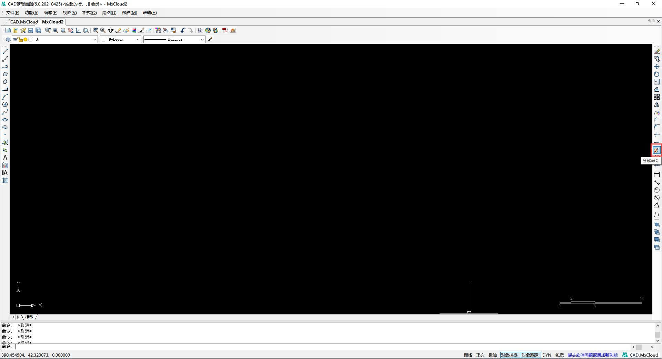
Task: Open the layer manager icon
Action: 8,39
